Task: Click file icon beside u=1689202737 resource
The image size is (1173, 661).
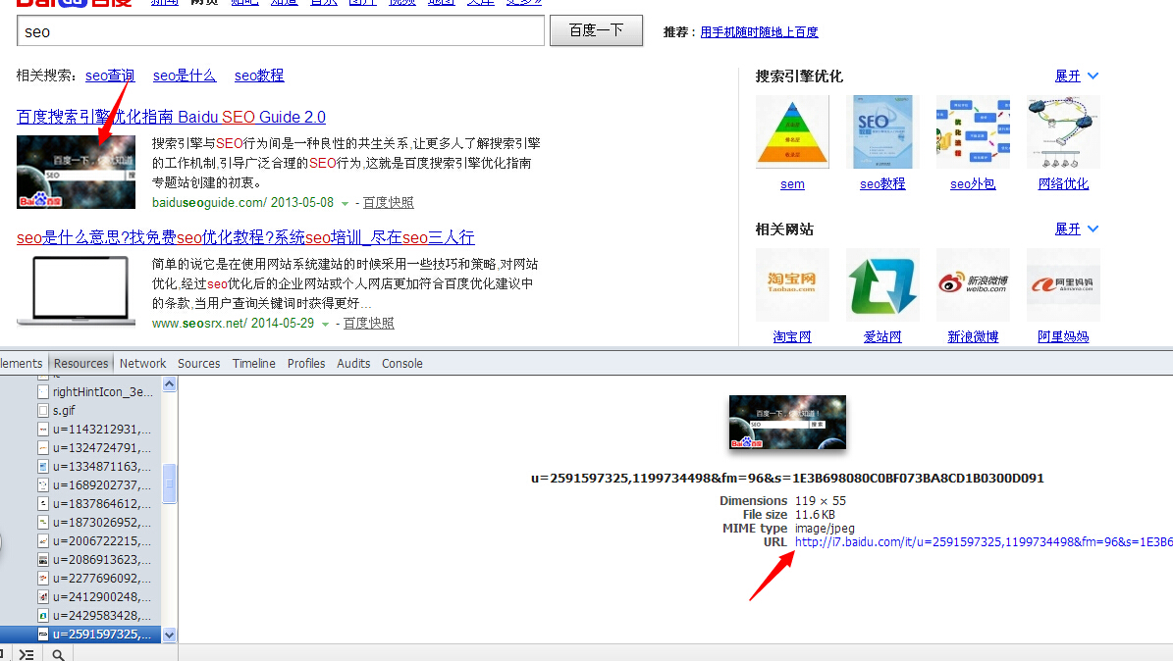Action: [x=42, y=485]
